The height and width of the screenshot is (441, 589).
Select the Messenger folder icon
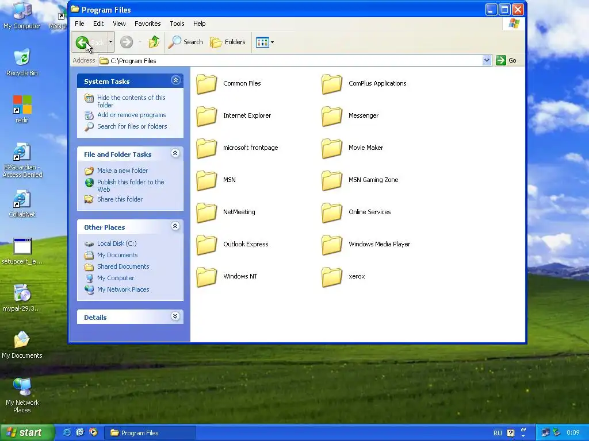pyautogui.click(x=332, y=116)
